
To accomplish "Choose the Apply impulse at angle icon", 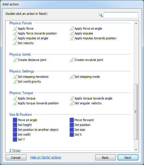I will click(15, 38).
